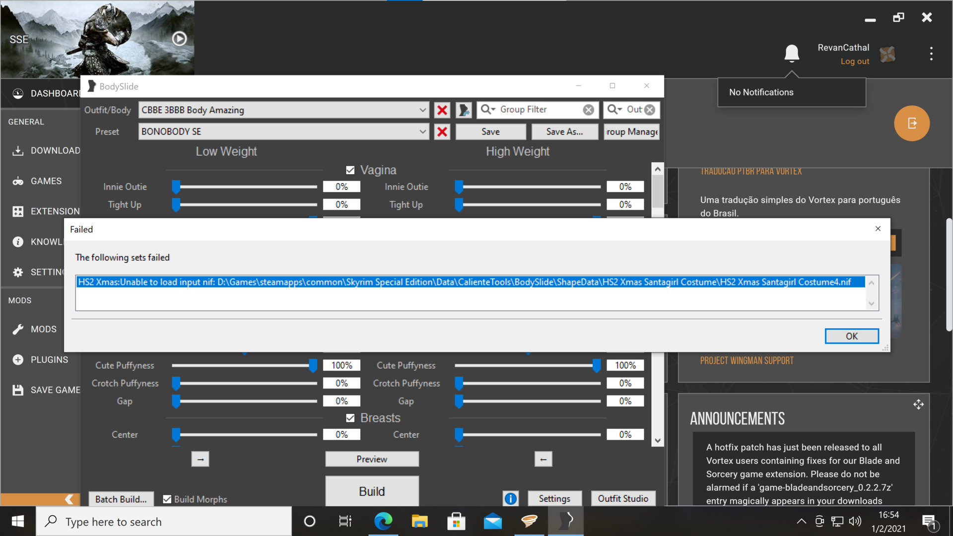Viewport: 953px width, 536px height.
Task: Launch Outfit Studio
Action: tap(623, 498)
